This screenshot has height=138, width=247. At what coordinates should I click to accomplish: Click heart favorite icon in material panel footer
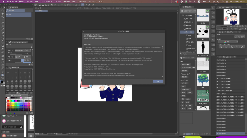(x=207, y=134)
